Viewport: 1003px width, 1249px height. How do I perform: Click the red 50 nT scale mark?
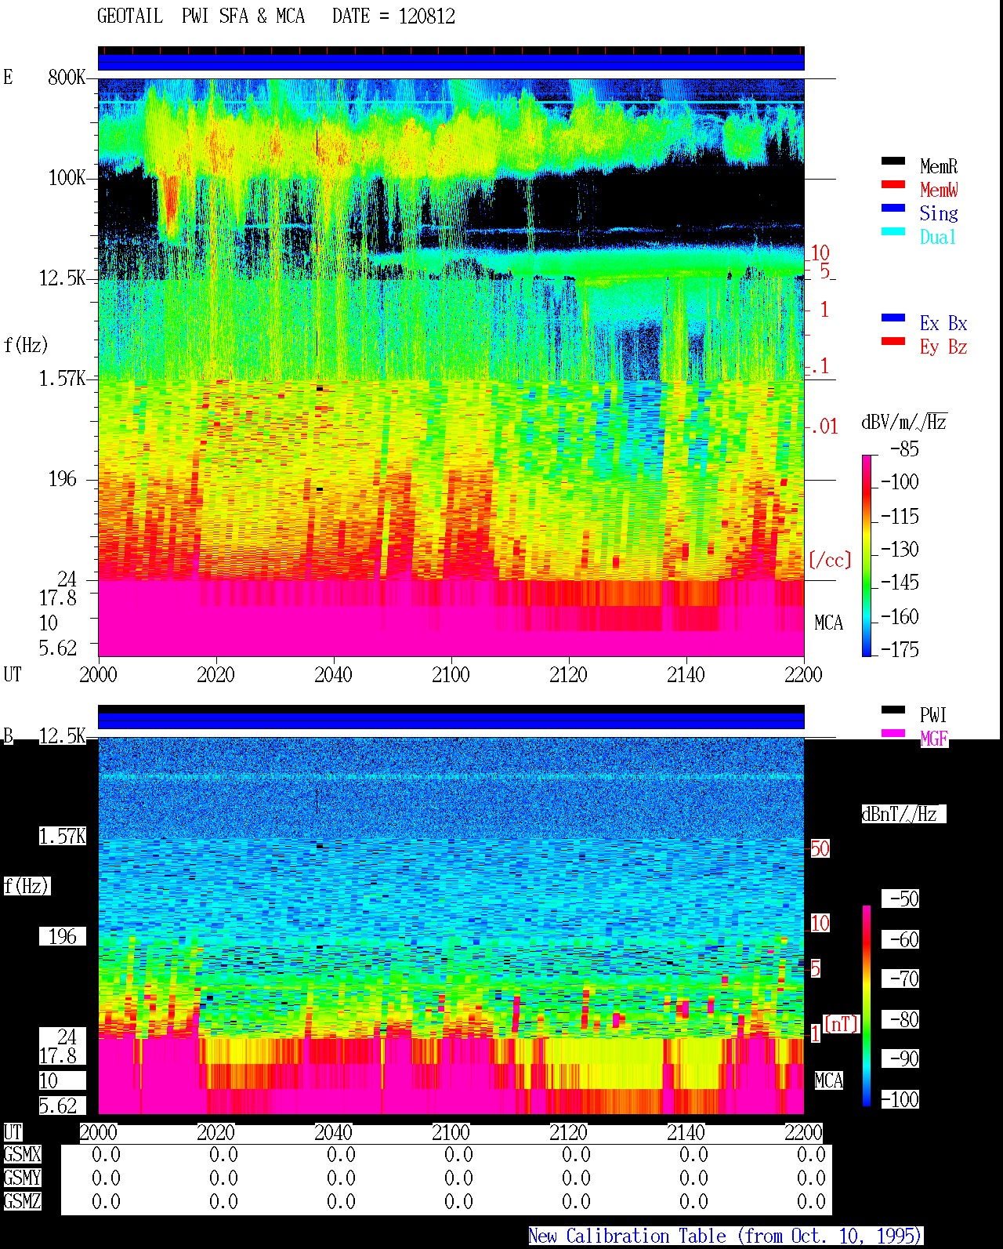pyautogui.click(x=820, y=848)
